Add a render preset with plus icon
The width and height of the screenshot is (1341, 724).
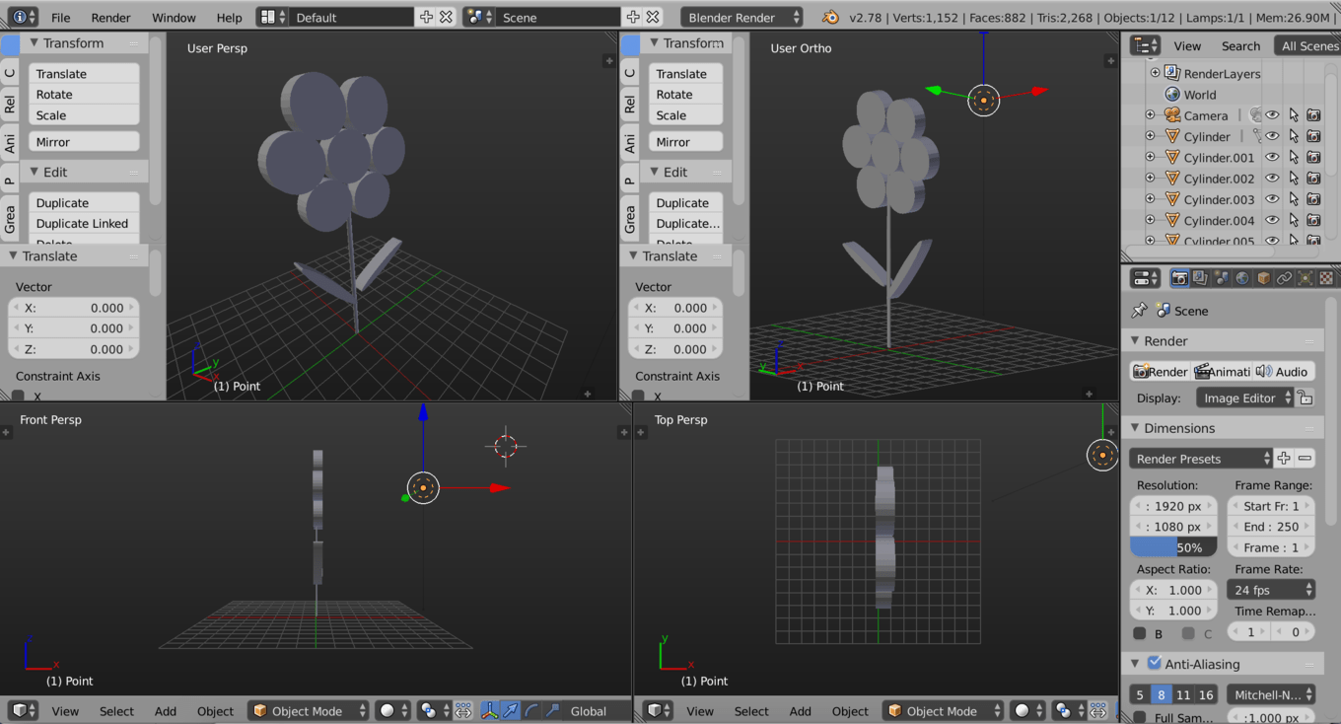(1283, 459)
